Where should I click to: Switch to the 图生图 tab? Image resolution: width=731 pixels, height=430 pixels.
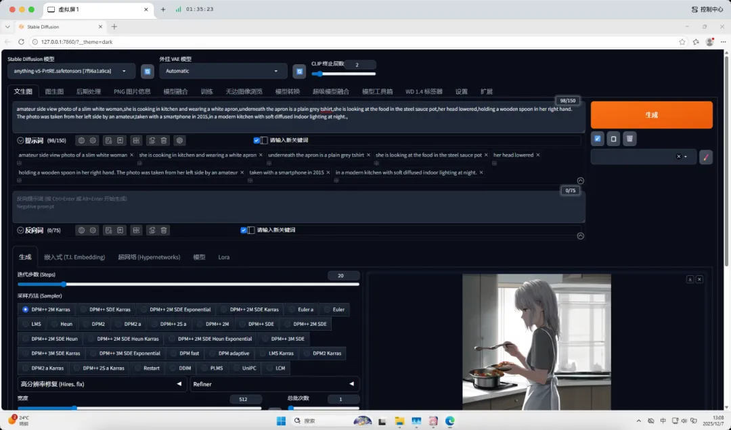pos(54,91)
